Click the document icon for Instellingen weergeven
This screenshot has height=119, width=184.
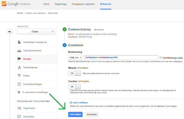[x=19, y=42]
